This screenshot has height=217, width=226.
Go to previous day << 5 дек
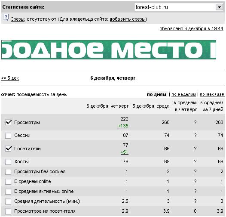pyautogui.click(x=10, y=78)
